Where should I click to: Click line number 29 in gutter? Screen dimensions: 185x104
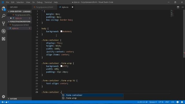(x=37, y=92)
